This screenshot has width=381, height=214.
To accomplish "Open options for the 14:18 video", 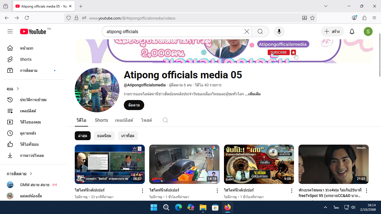I will click(x=217, y=191).
